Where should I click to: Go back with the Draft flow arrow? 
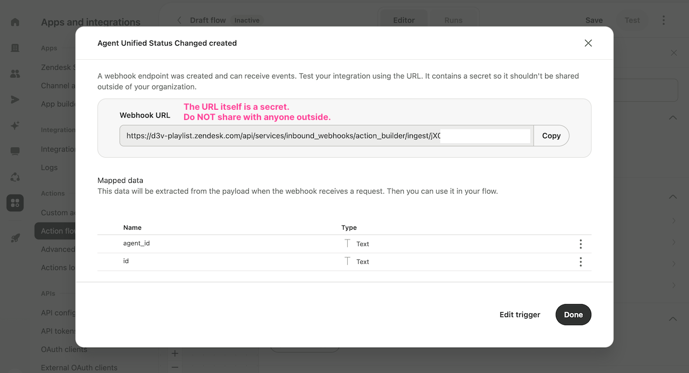[179, 20]
